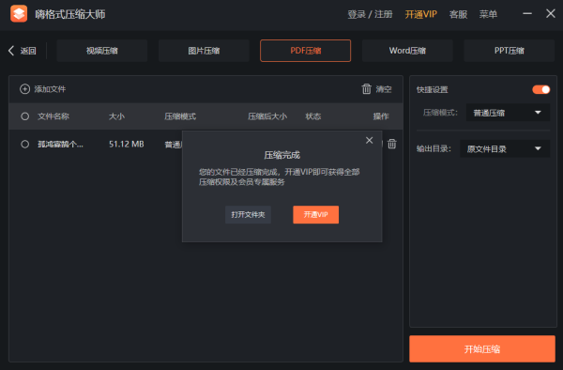The image size is (563, 370).
Task: Click the 压缩模式 column header
Action: pyautogui.click(x=180, y=116)
